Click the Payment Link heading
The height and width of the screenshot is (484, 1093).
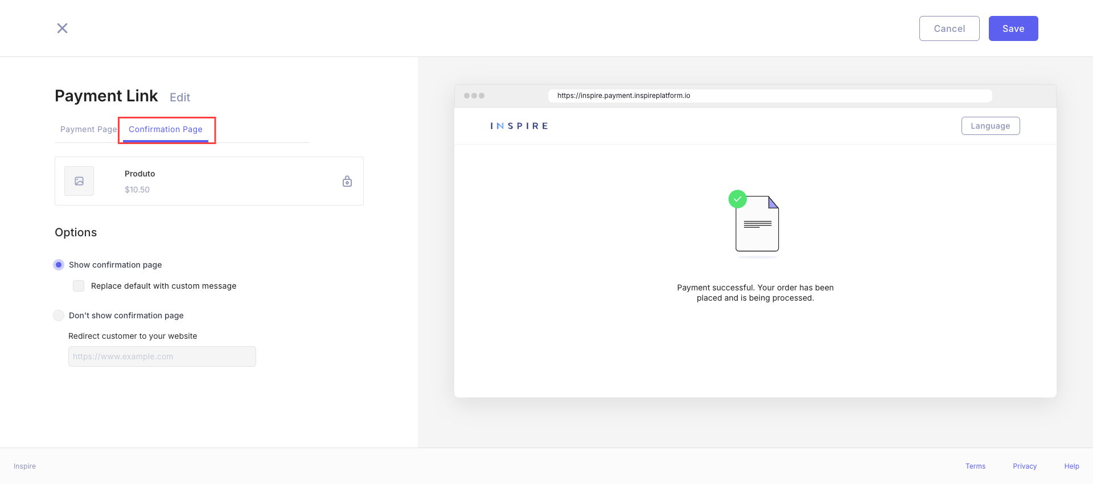[x=106, y=96]
